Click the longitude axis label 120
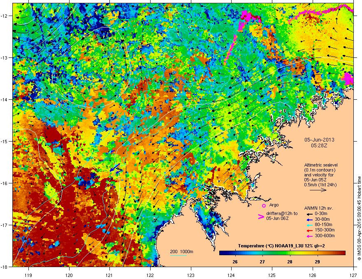The height and width of the screenshot is (279, 362). click(69, 275)
